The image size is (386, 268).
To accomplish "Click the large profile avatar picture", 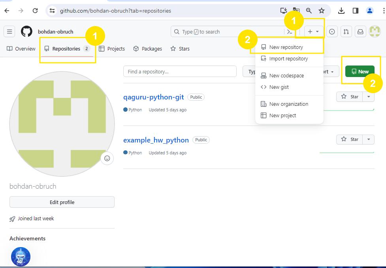I will click(62, 124).
